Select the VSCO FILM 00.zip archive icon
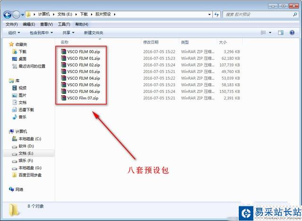The width and height of the screenshot is (302, 221). 63,51
